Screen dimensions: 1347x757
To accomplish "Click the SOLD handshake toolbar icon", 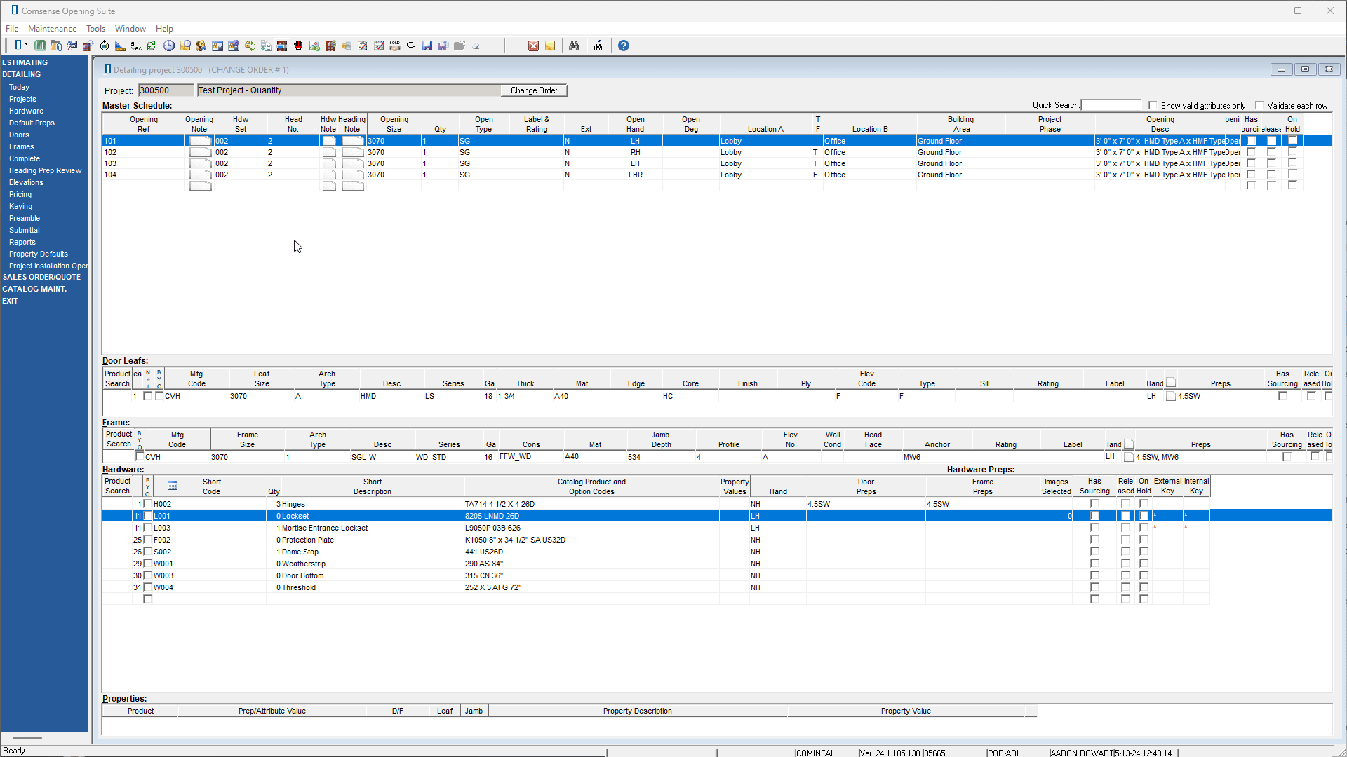I will point(395,46).
